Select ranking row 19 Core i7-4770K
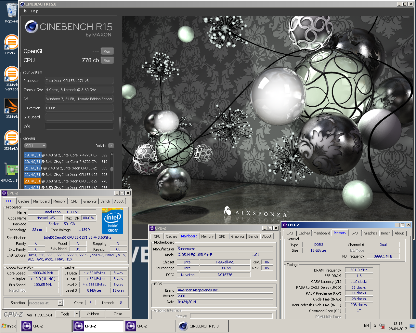Viewport: 416px width, 333px height. click(66, 155)
